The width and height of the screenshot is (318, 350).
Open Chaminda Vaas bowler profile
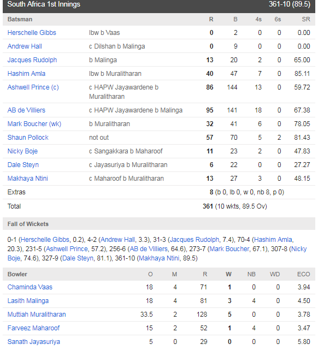30,287
